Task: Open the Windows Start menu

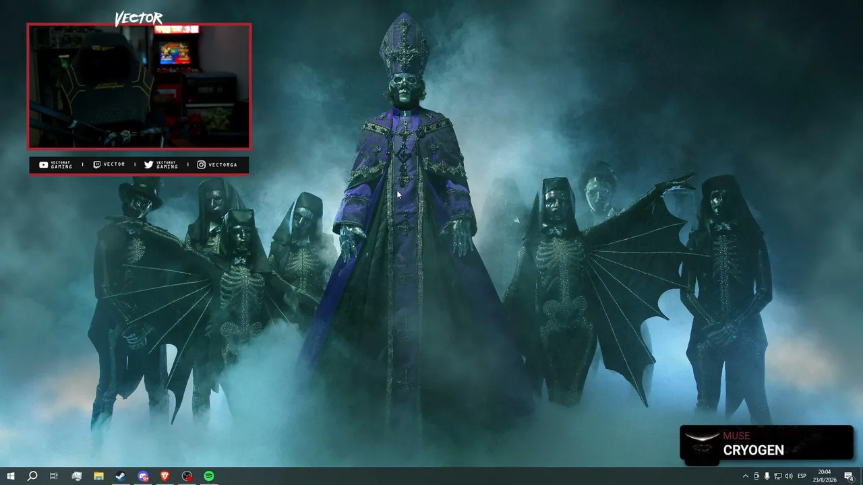Action: pos(10,476)
